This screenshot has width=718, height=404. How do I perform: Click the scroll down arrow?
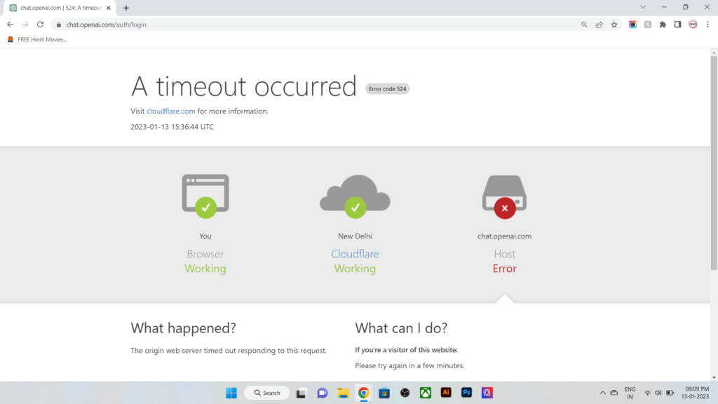click(x=714, y=377)
